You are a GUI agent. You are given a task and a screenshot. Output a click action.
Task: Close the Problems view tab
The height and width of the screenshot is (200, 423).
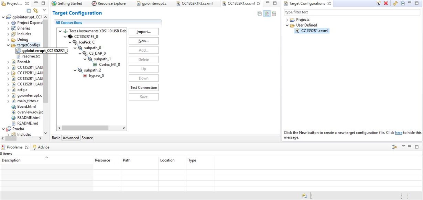(x=27, y=147)
